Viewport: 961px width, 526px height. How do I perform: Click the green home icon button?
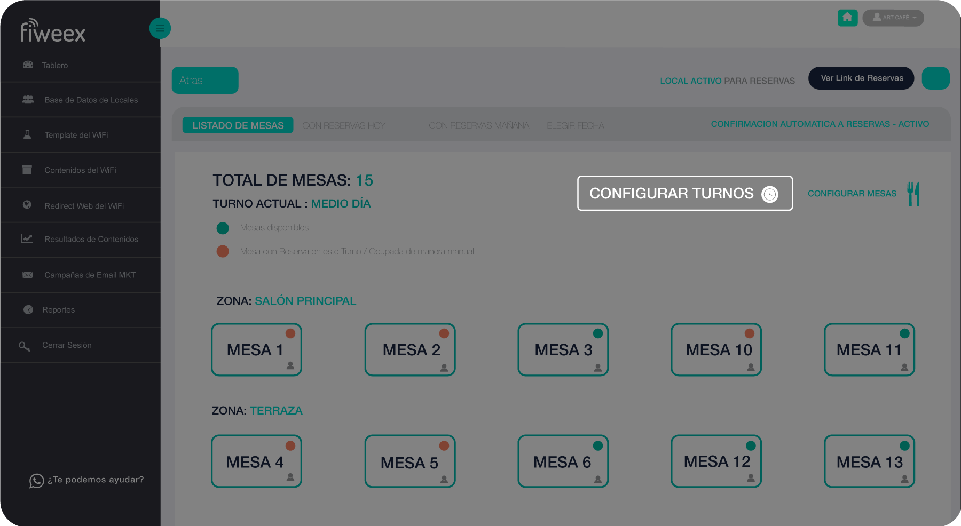click(847, 18)
